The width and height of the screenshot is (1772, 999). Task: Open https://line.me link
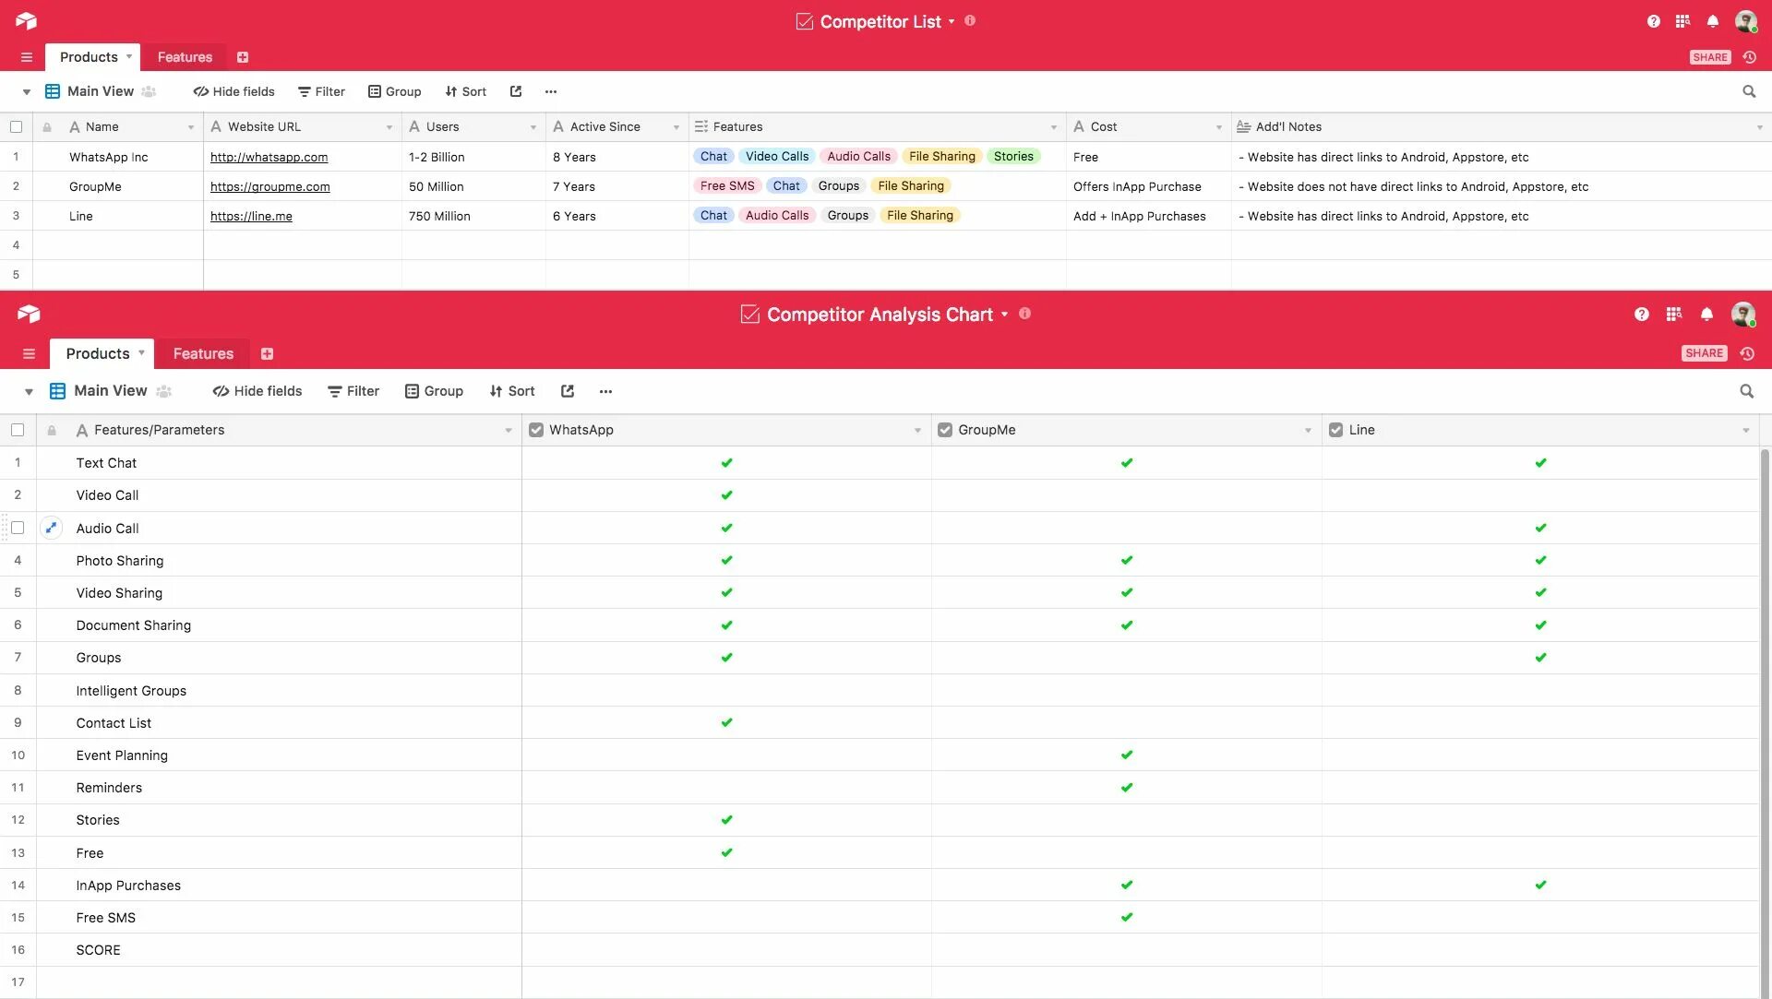[x=251, y=216]
